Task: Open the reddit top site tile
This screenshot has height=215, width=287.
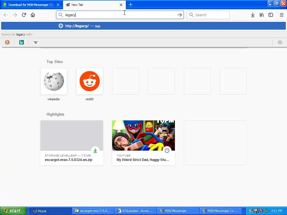Action: [90, 81]
